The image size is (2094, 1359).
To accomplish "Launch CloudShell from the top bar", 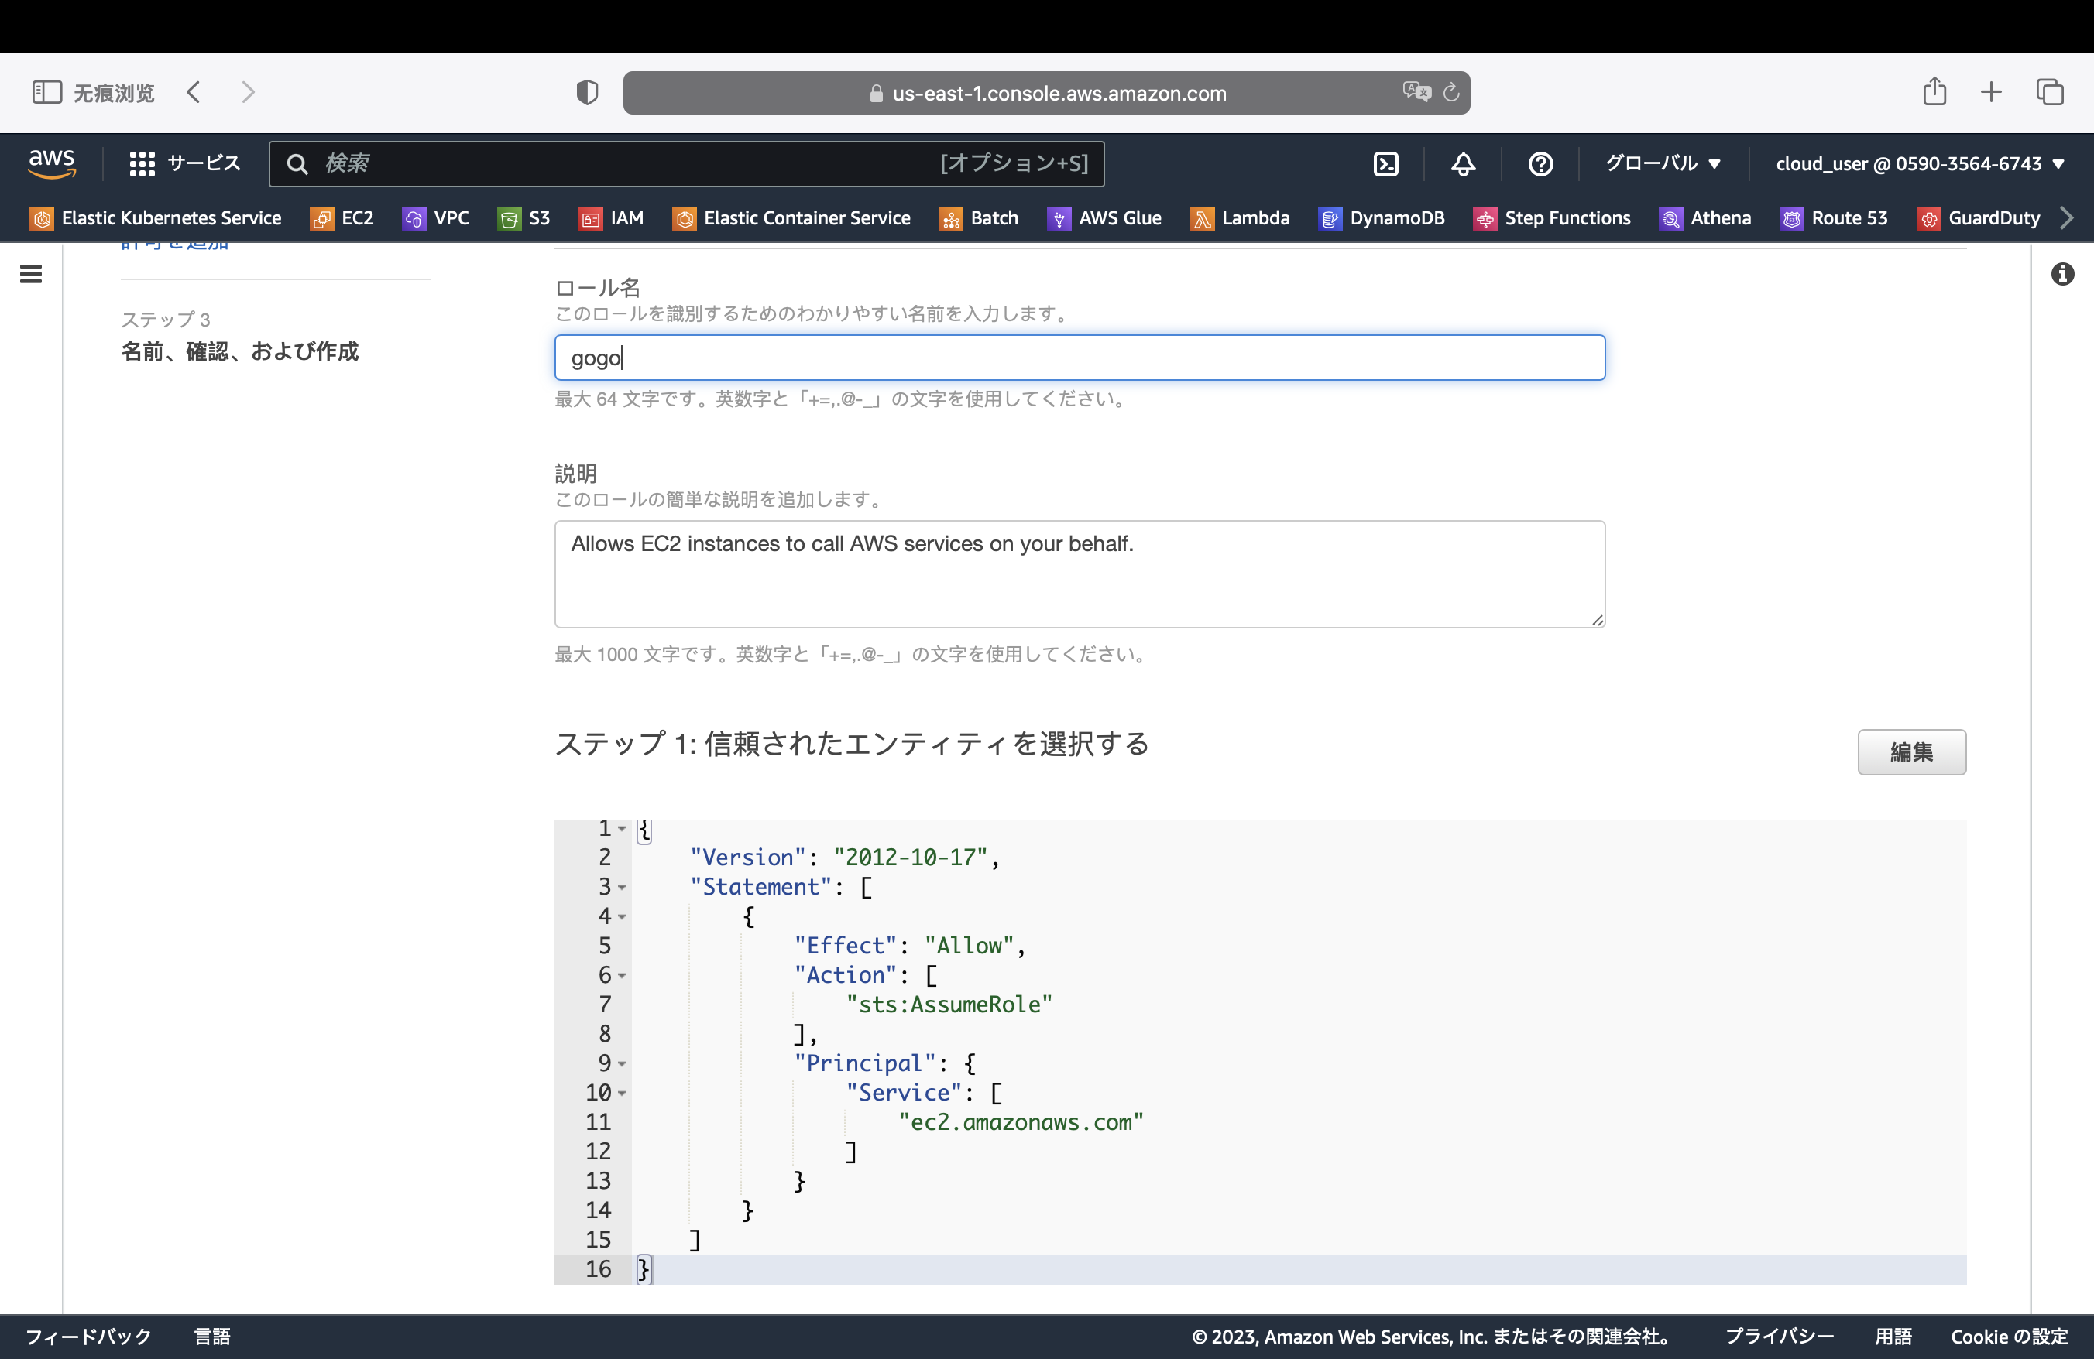I will click(x=1387, y=163).
